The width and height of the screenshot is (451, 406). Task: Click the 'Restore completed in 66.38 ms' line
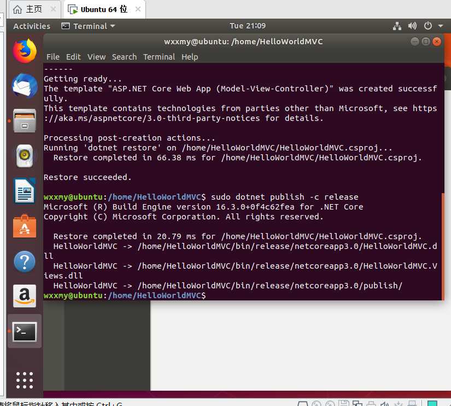tap(238, 158)
